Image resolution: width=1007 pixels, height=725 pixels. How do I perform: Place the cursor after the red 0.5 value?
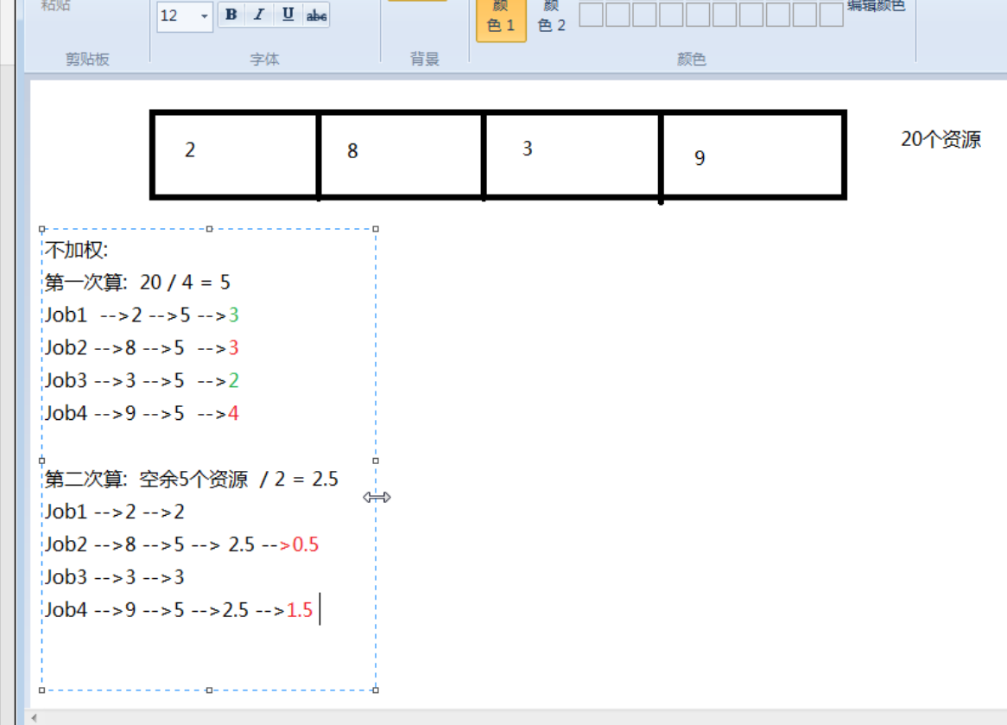[x=320, y=544]
